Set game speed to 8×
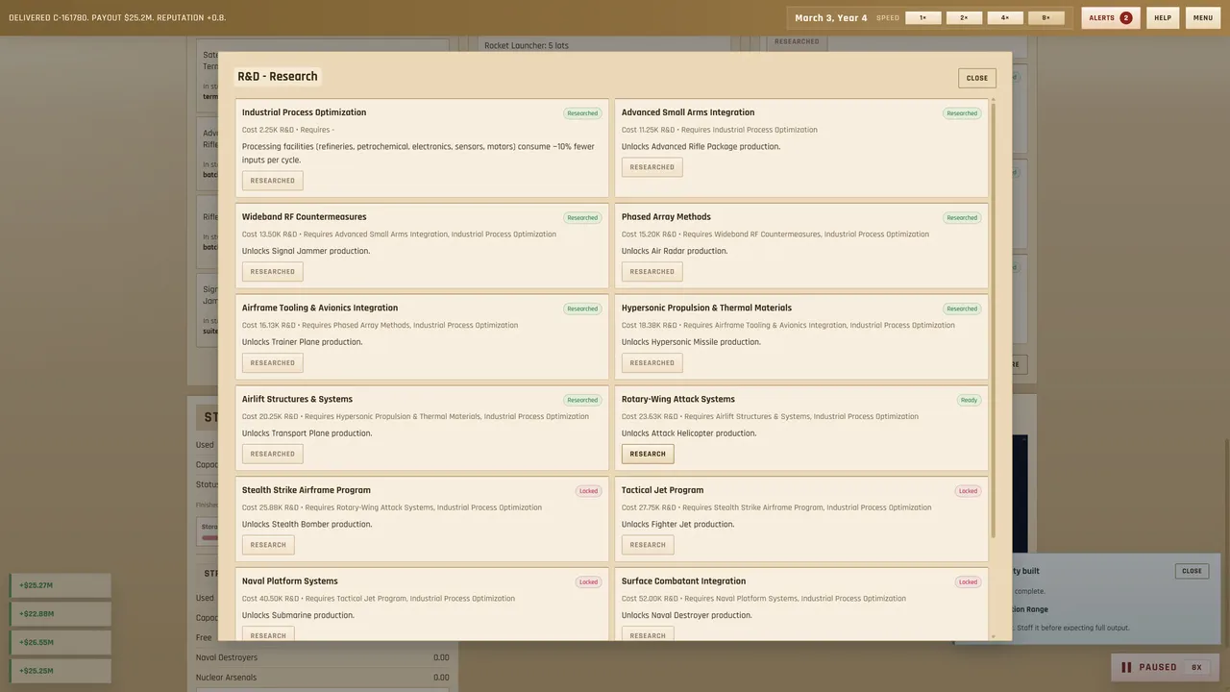 click(x=1046, y=17)
